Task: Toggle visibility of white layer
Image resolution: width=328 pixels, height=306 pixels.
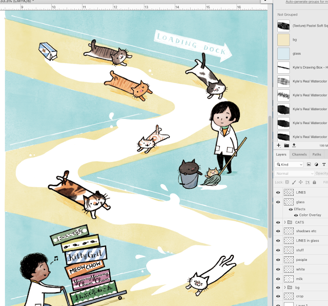Action: (x=278, y=270)
